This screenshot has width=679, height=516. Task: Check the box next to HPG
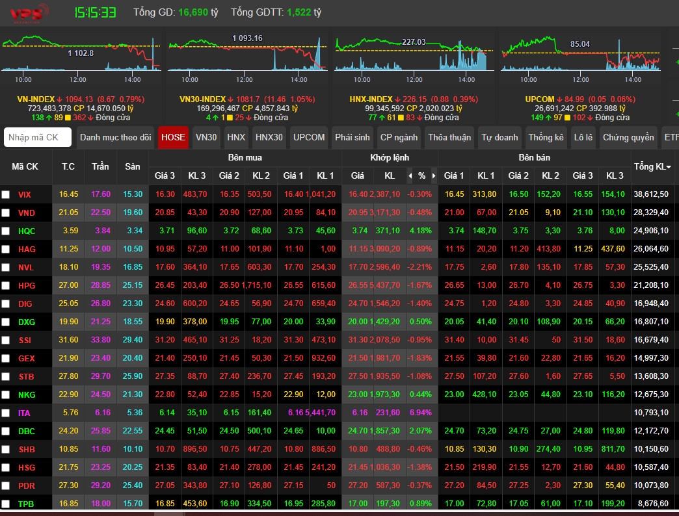click(x=6, y=285)
